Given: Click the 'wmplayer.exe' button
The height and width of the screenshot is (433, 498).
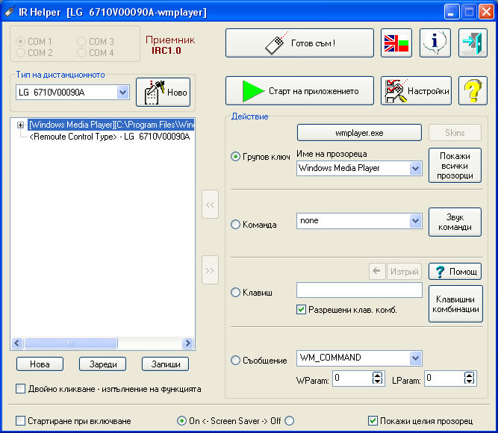Looking at the screenshot, I should pyautogui.click(x=359, y=132).
